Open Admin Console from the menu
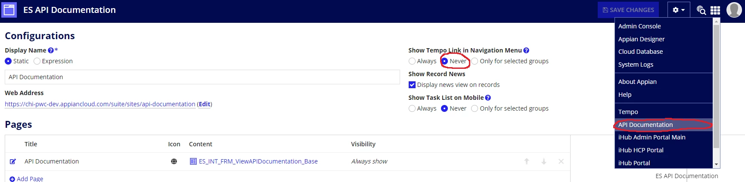The image size is (745, 182). [x=664, y=26]
